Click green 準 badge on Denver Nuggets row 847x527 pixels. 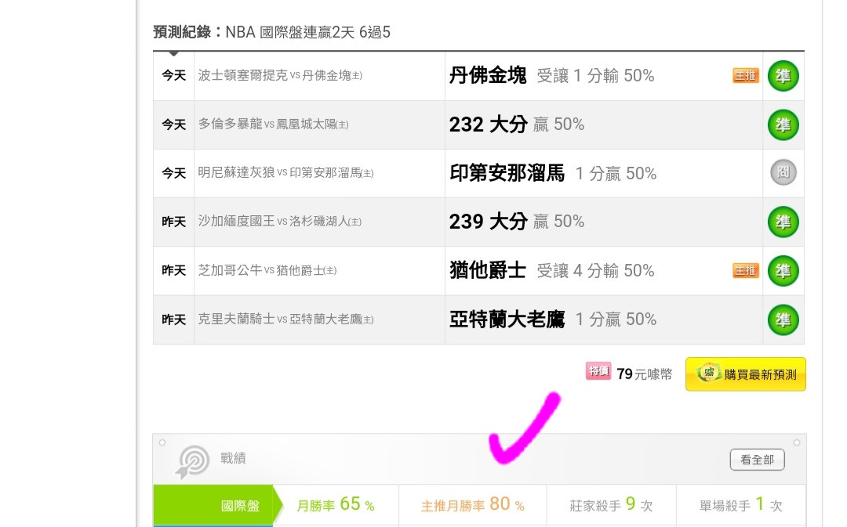click(783, 75)
